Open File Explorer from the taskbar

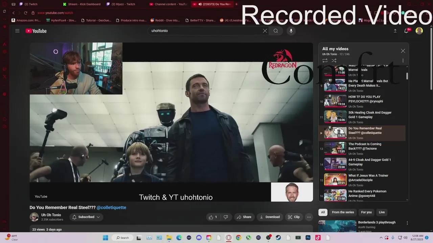tap(169, 238)
